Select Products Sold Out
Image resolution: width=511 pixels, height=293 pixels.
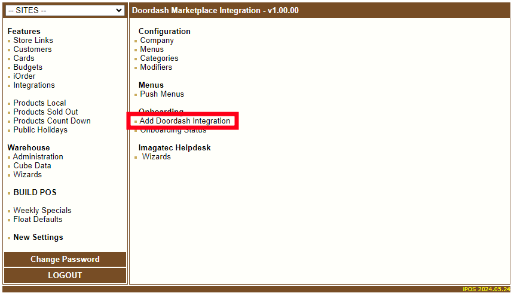45,112
